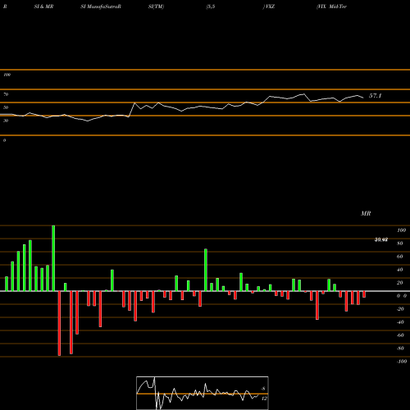410x410 pixels.
Task: Click the 'VIX Mid-Ter' header text
Action: tap(331, 7)
